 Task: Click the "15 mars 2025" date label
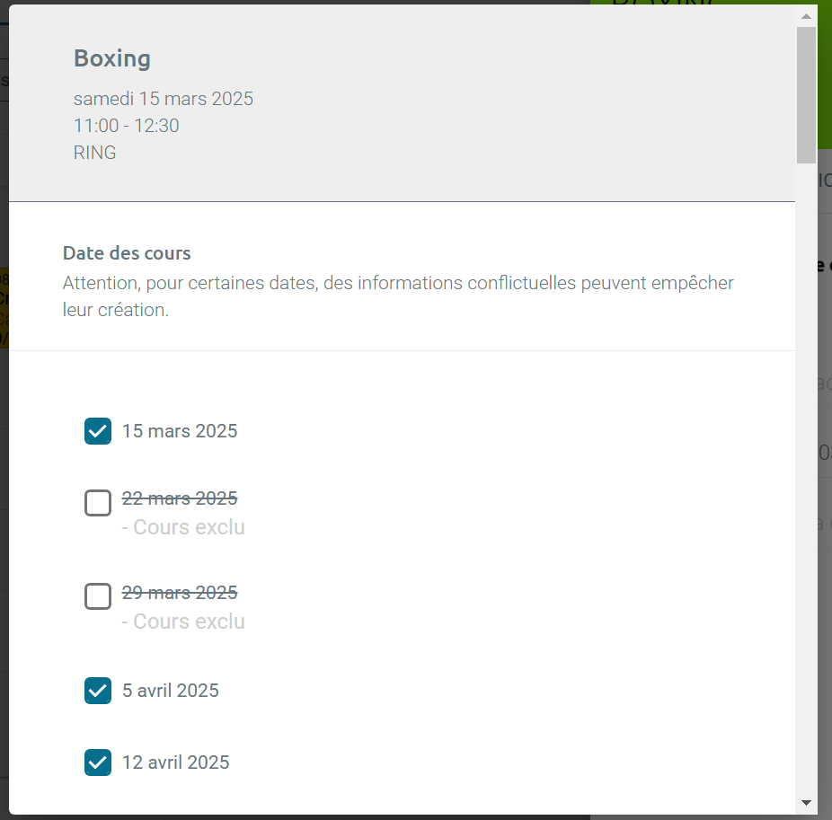[180, 431]
